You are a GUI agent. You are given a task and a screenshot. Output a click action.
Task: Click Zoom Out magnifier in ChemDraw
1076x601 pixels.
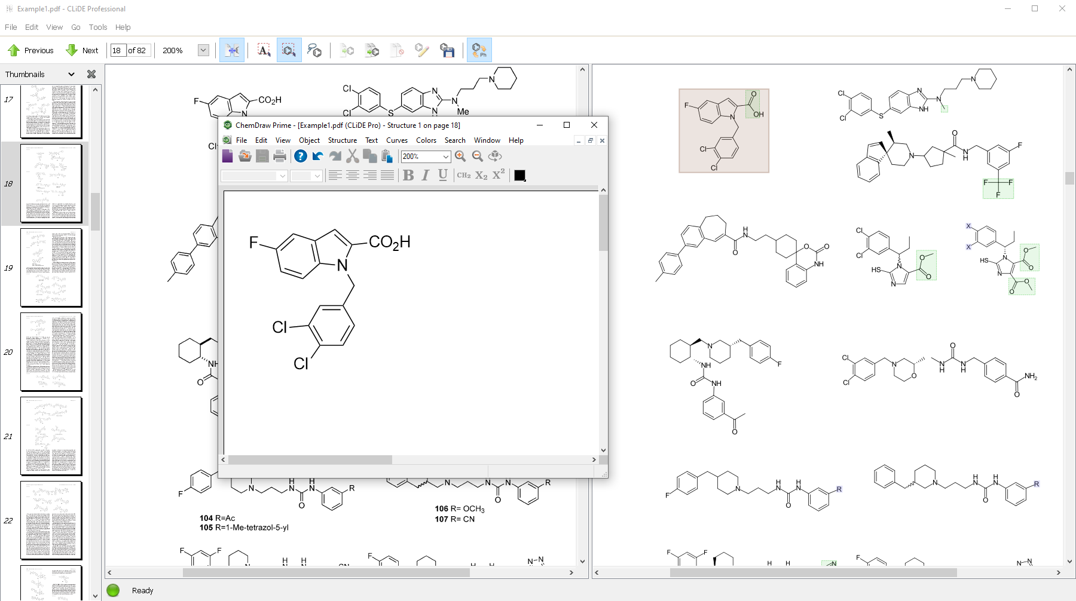click(x=478, y=156)
